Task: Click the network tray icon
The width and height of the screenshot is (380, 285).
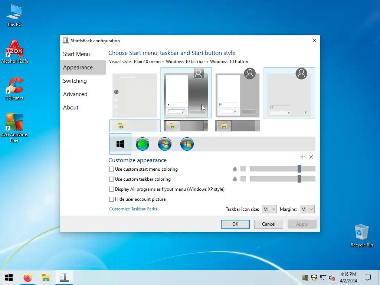Action: click(x=323, y=278)
